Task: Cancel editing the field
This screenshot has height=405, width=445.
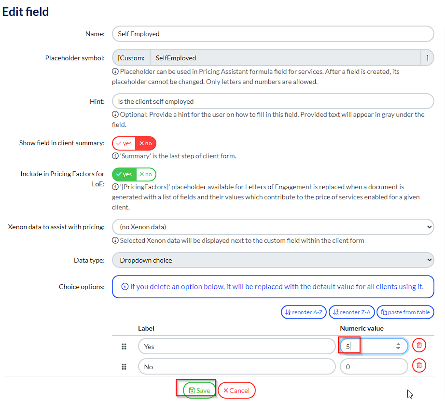Action: (x=236, y=390)
